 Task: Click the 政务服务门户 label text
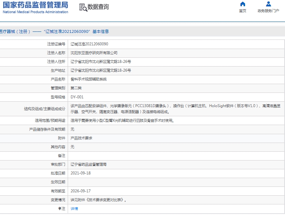pyautogui.click(x=268, y=11)
